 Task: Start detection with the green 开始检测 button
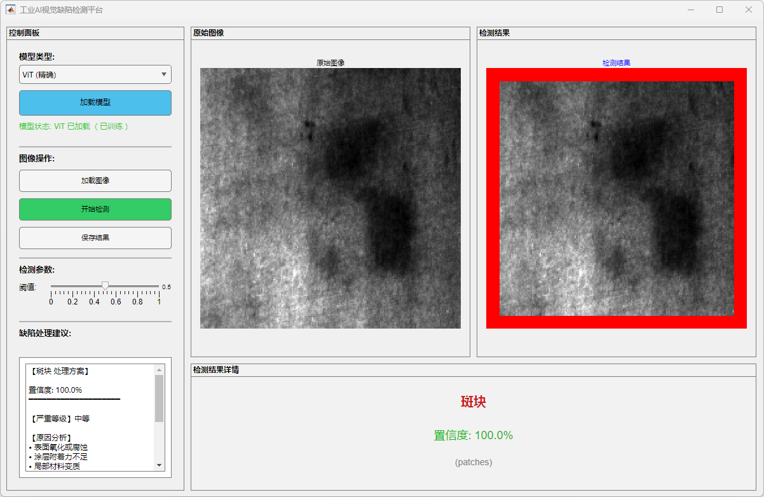[x=95, y=209]
